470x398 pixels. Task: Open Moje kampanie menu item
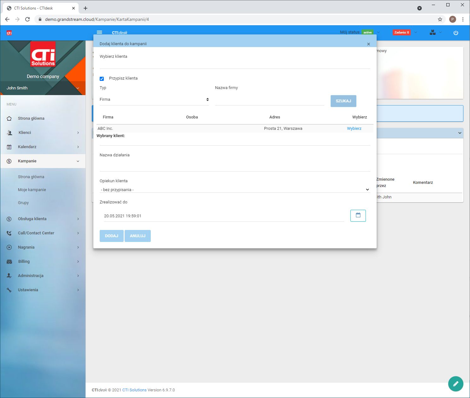32,190
